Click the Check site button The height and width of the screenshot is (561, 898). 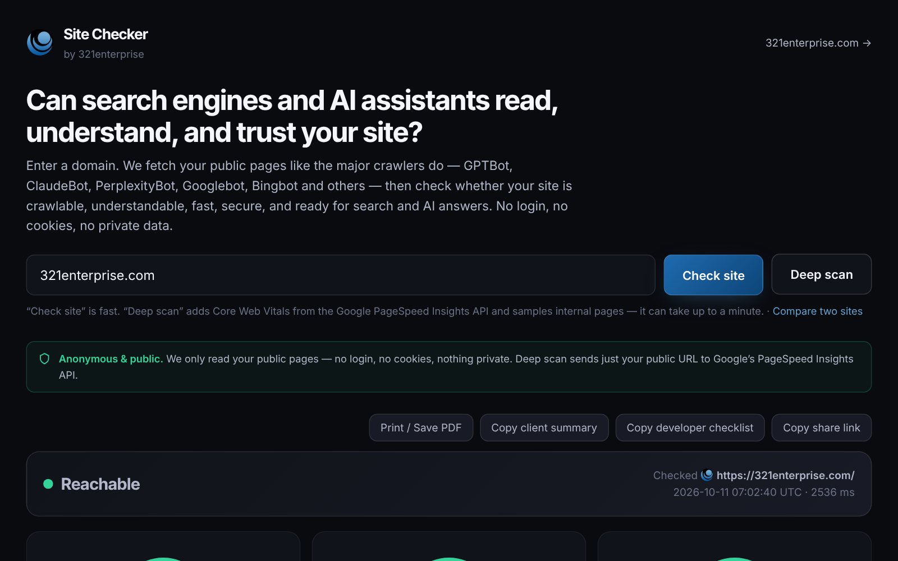[x=713, y=275]
